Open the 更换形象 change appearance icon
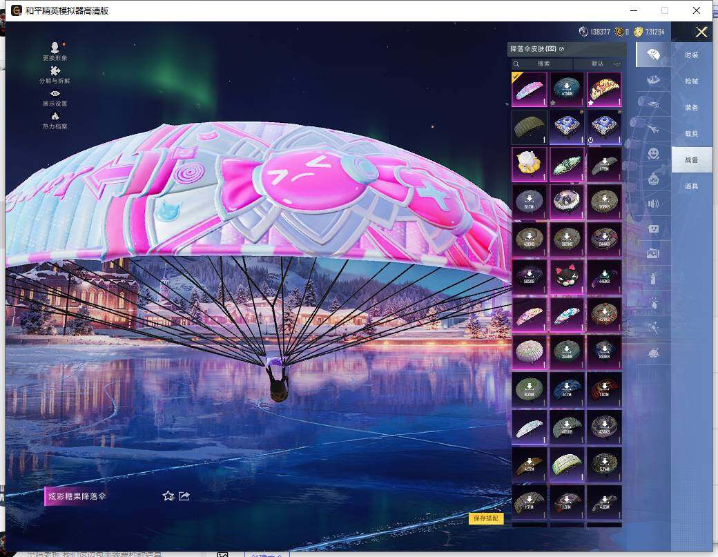Viewport: 718px width, 557px height. click(x=55, y=51)
